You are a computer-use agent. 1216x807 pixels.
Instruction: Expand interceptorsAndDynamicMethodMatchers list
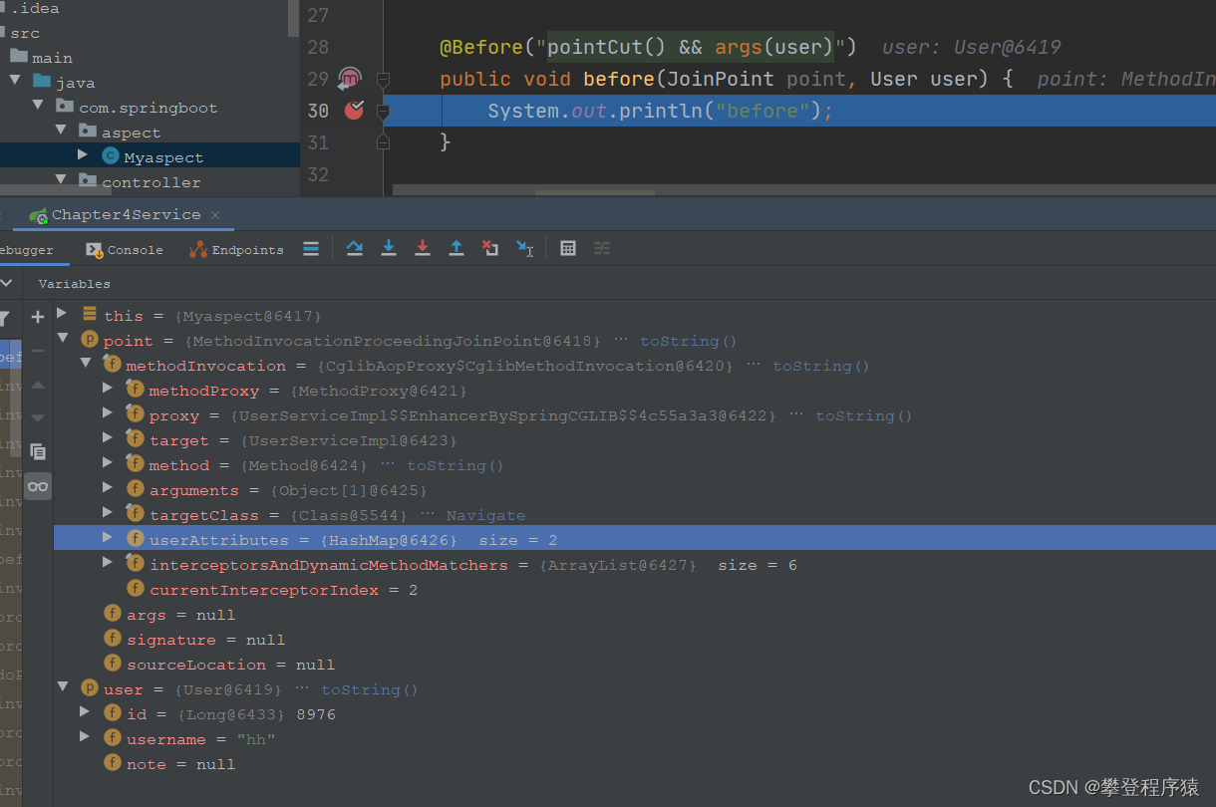[108, 564]
